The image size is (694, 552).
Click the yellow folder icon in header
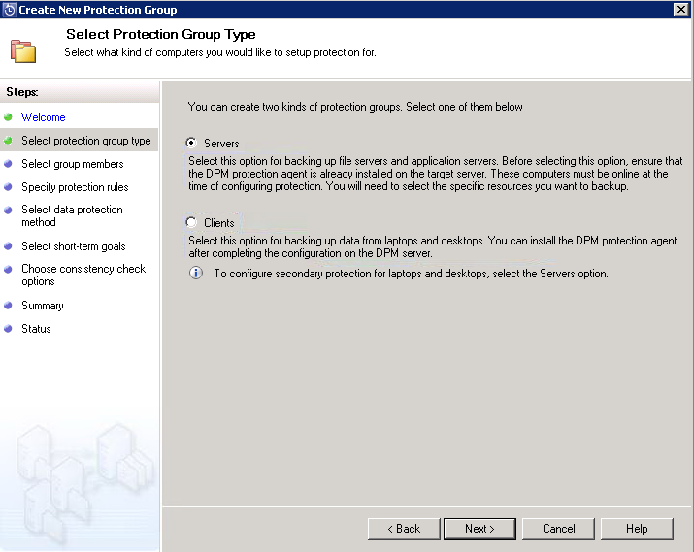[x=23, y=51]
